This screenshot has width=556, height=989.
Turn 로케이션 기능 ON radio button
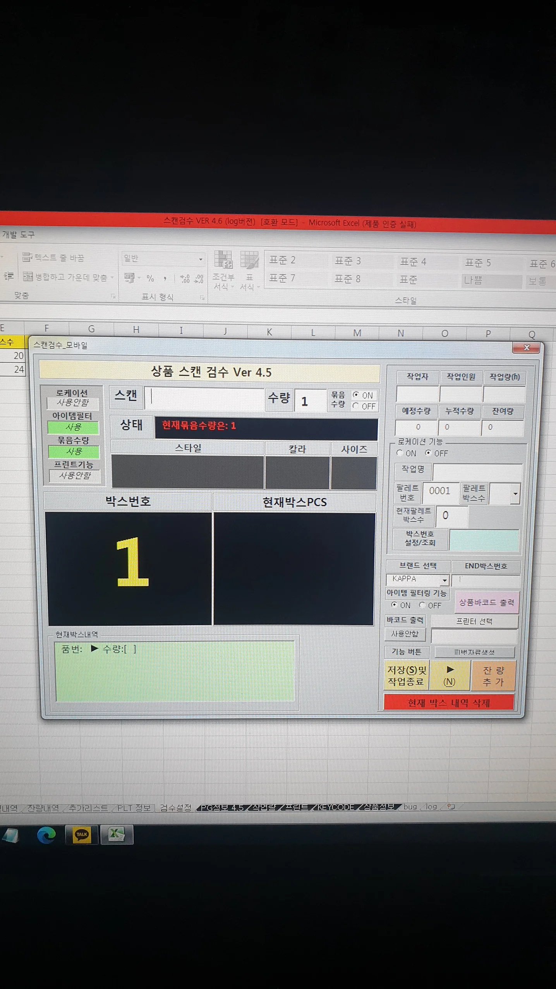click(x=400, y=452)
